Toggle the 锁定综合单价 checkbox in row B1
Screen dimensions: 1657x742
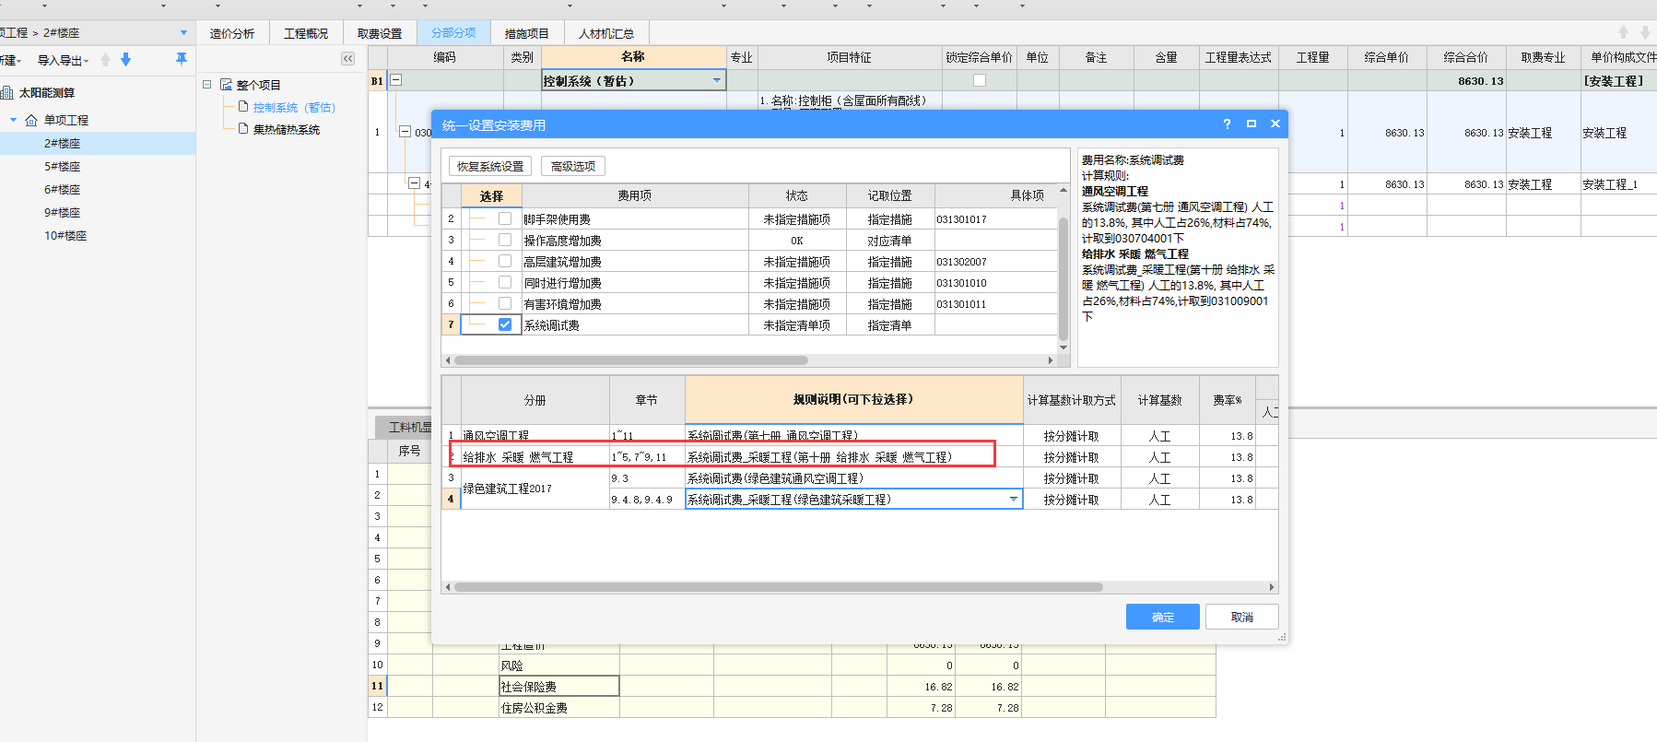point(980,80)
